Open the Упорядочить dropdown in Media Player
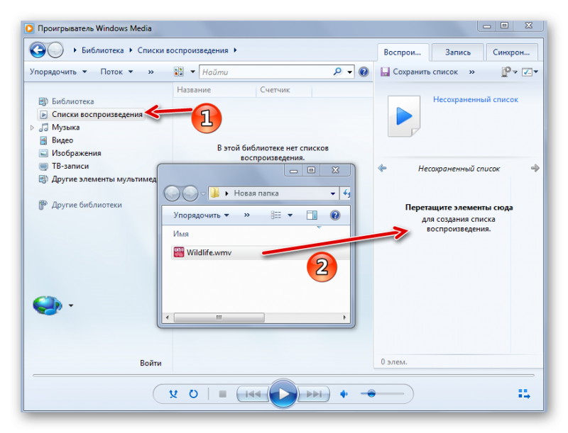This screenshot has width=568, height=433. (58, 72)
